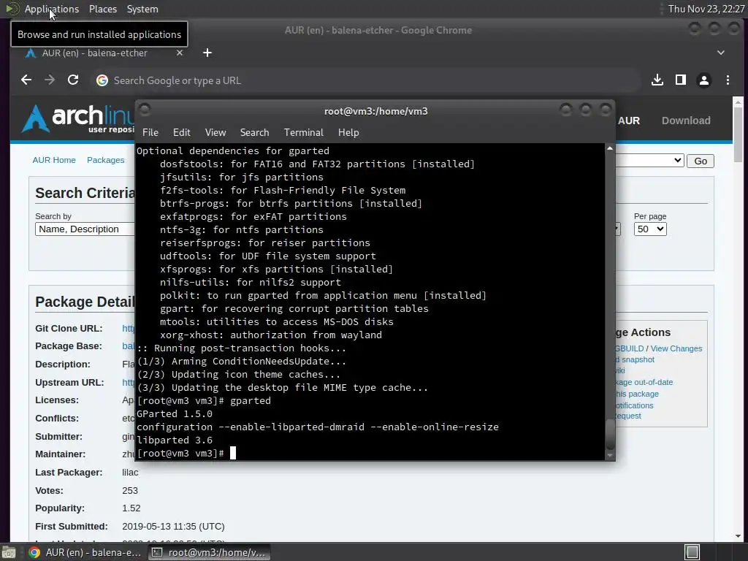
Task: Click 'GParted 1.5.0' text in terminal
Action: point(175,413)
